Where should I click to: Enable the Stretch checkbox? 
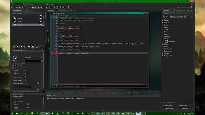(13, 68)
